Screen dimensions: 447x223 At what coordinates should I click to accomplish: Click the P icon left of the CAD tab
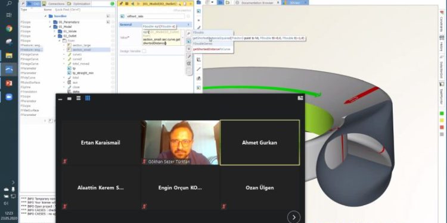point(23,4)
